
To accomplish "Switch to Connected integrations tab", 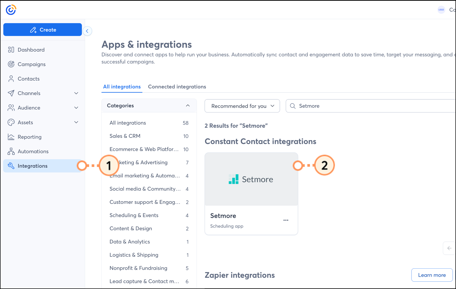I will (x=177, y=87).
